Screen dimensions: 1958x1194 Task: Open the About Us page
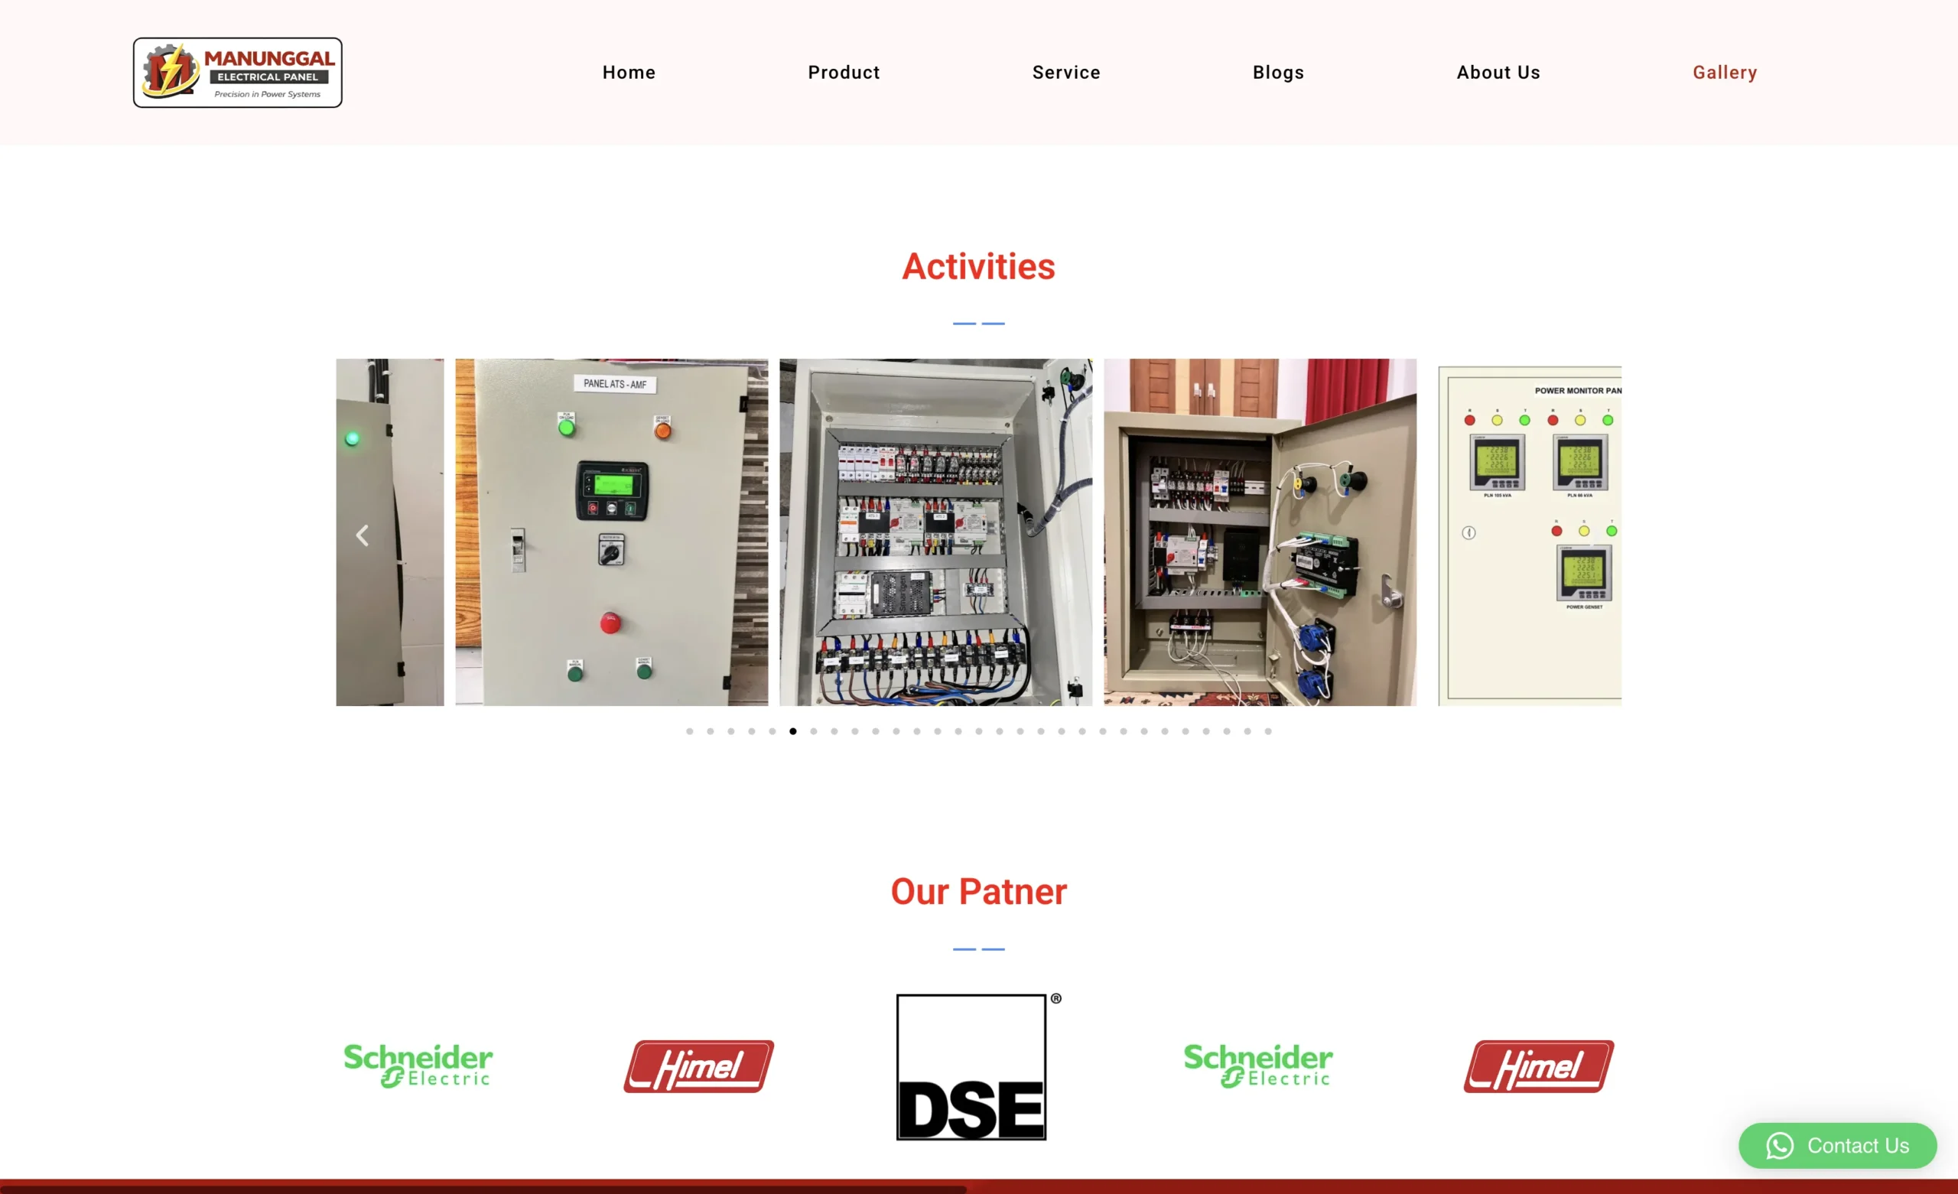(1498, 73)
